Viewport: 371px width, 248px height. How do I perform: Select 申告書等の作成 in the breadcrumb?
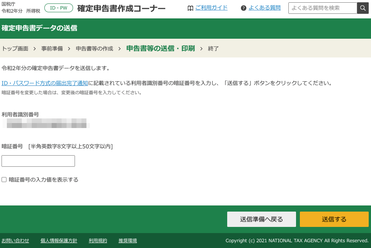(x=94, y=49)
